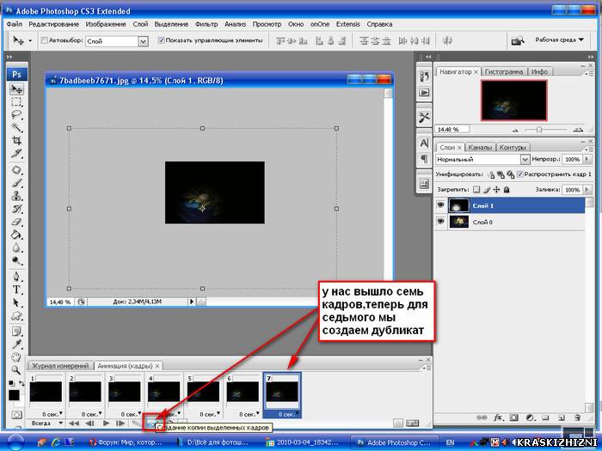
Task: Open frame 6 delay dropdown
Action: tap(258, 413)
